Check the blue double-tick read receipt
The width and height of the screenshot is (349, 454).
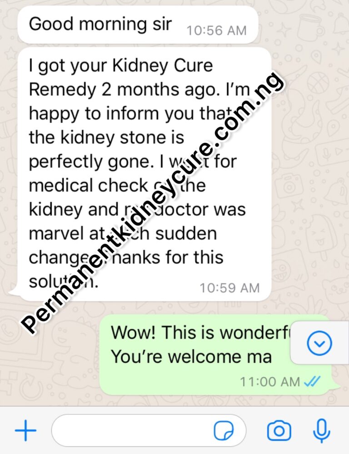point(312,381)
